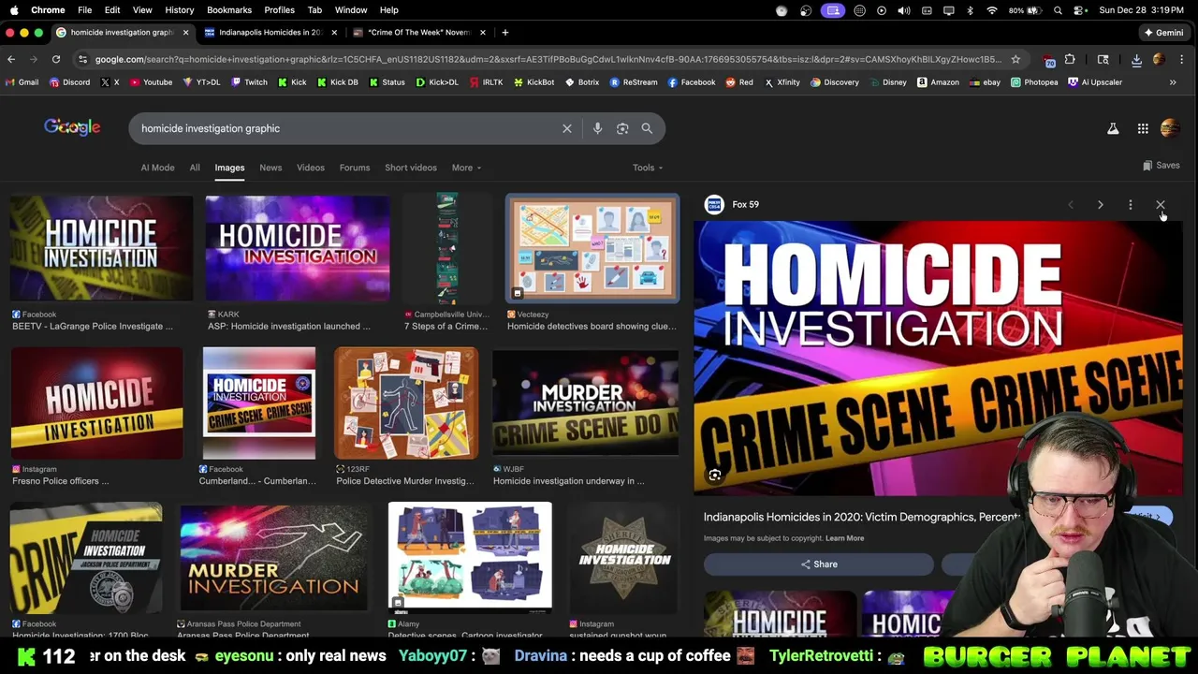The height and width of the screenshot is (674, 1198).
Task: Open Twitch bookmark
Action: [249, 82]
